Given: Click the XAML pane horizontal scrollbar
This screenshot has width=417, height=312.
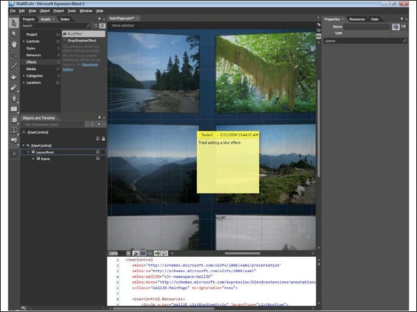Looking at the screenshot, I should tap(164, 309).
